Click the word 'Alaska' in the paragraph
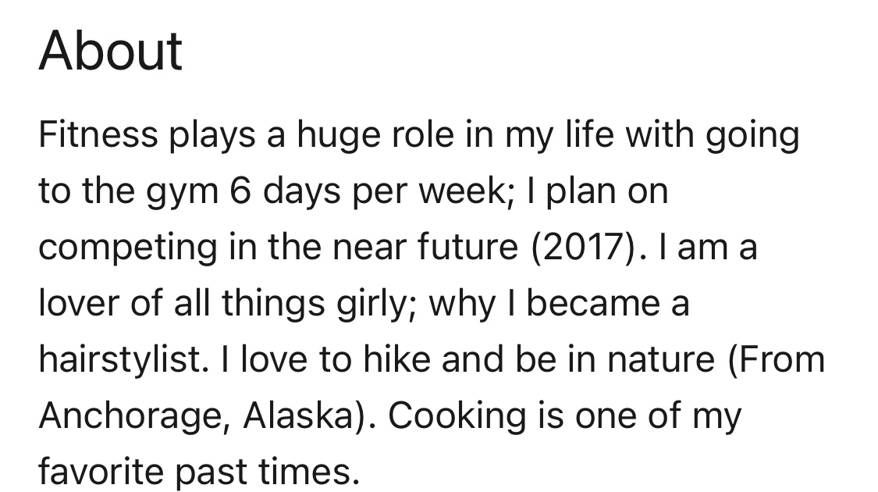878x492 pixels. (298, 415)
